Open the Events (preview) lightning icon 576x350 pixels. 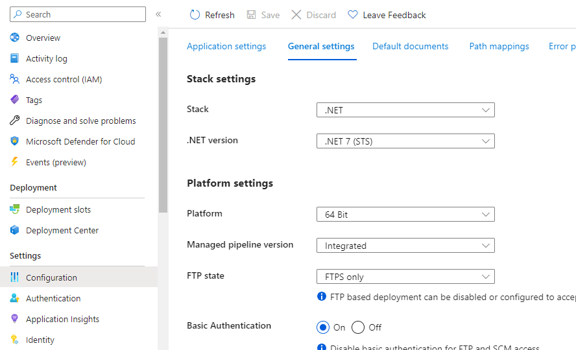click(x=15, y=162)
